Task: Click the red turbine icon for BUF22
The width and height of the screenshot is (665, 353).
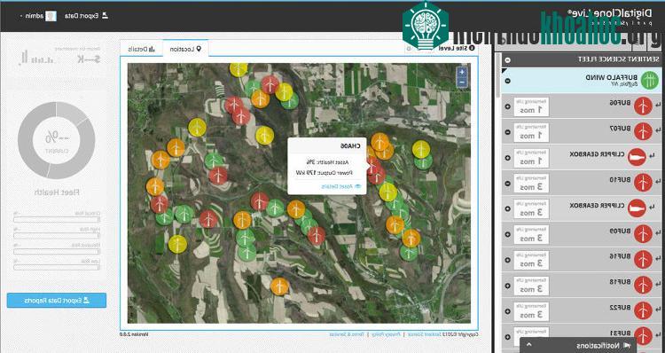Action: pos(643,310)
